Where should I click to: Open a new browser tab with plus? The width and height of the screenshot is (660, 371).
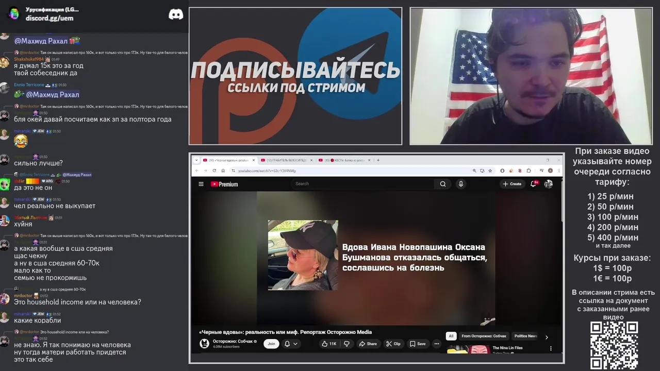(378, 160)
